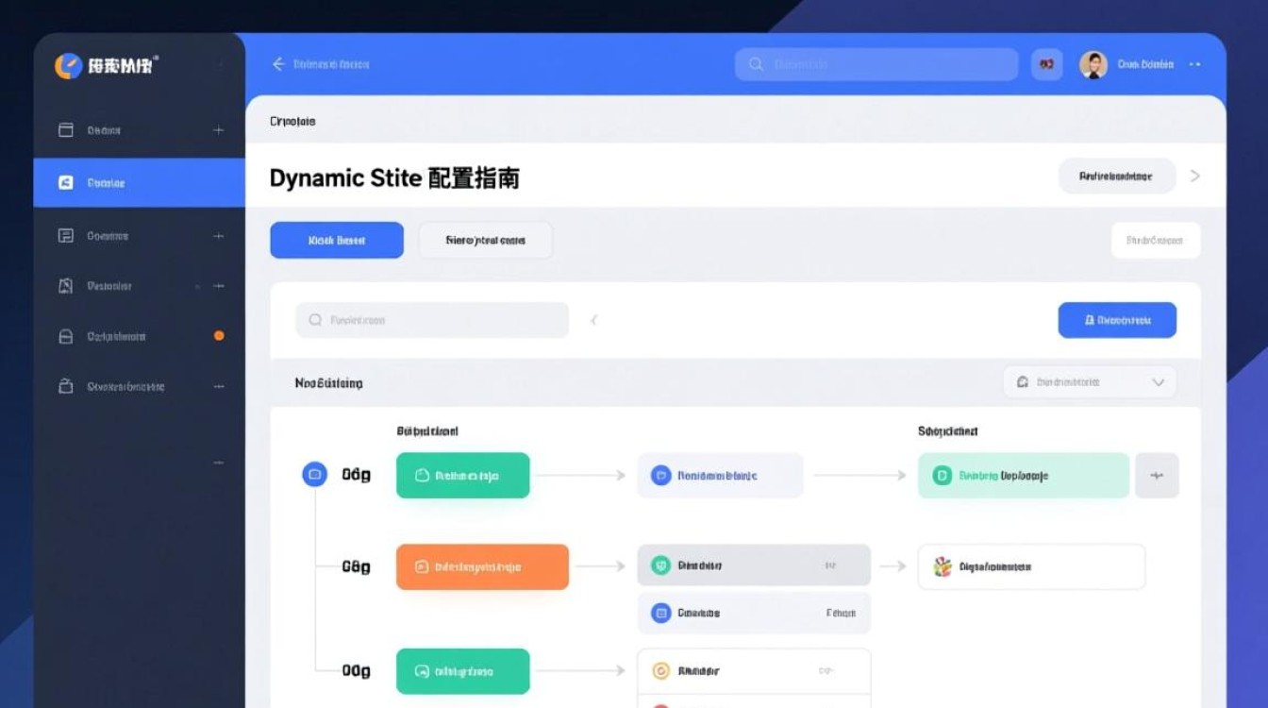This screenshot has height=708, width=1268.
Task: Select the highlighted blue sidebar menu item
Action: pyautogui.click(x=140, y=183)
